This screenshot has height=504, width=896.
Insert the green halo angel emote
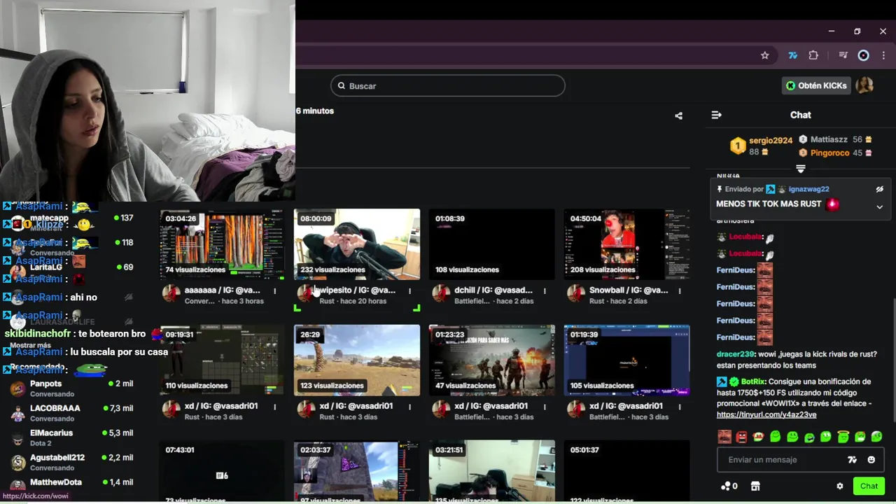coord(843,437)
